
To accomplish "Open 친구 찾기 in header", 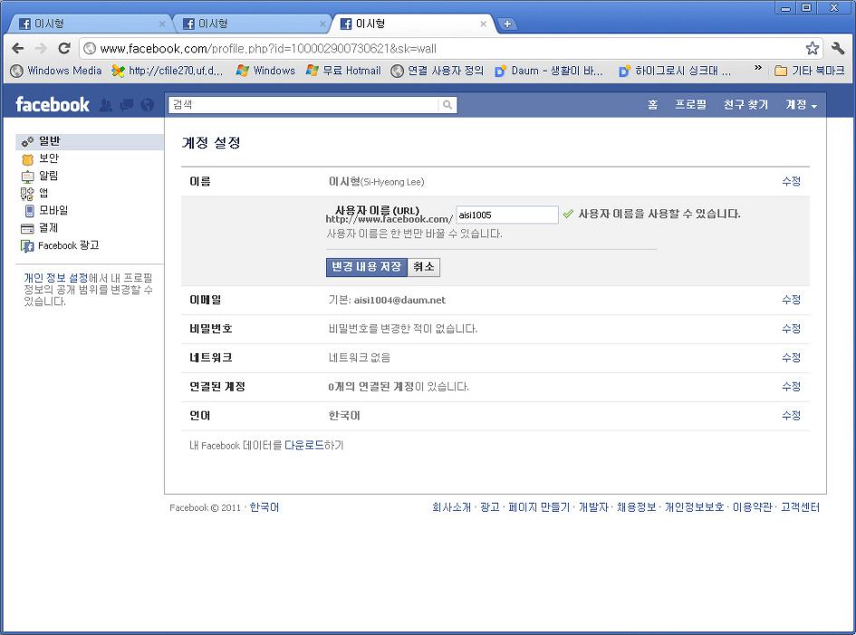I will [x=745, y=105].
